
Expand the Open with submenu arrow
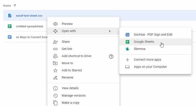(110, 31)
